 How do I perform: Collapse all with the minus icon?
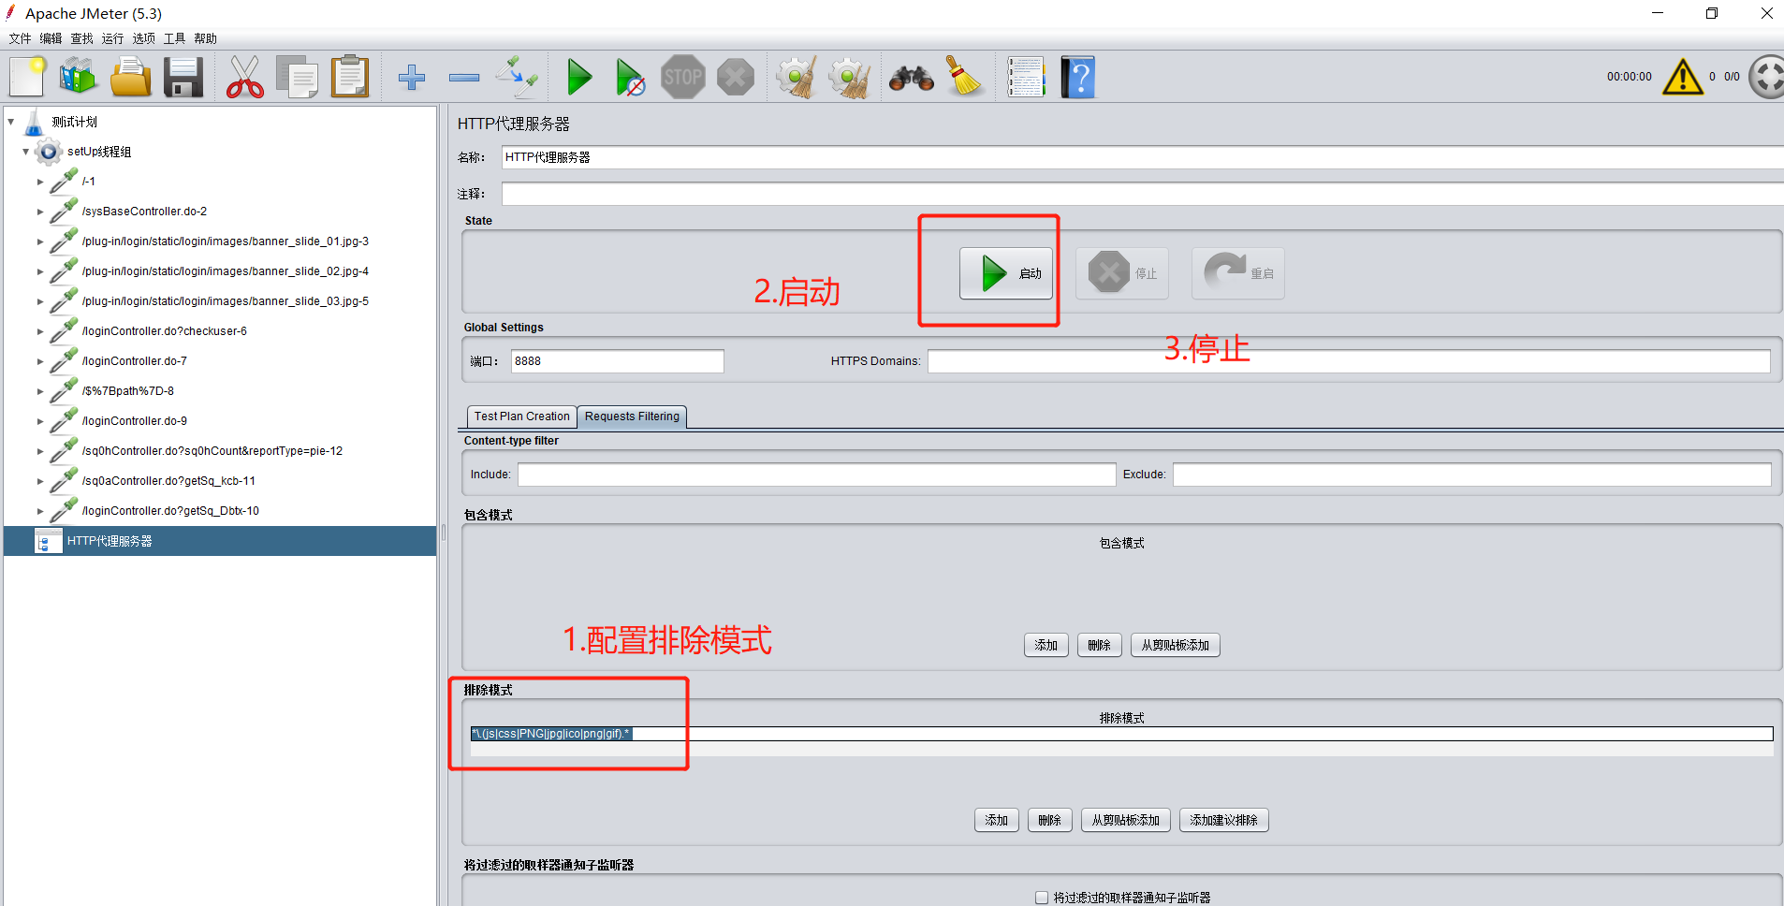pyautogui.click(x=464, y=77)
